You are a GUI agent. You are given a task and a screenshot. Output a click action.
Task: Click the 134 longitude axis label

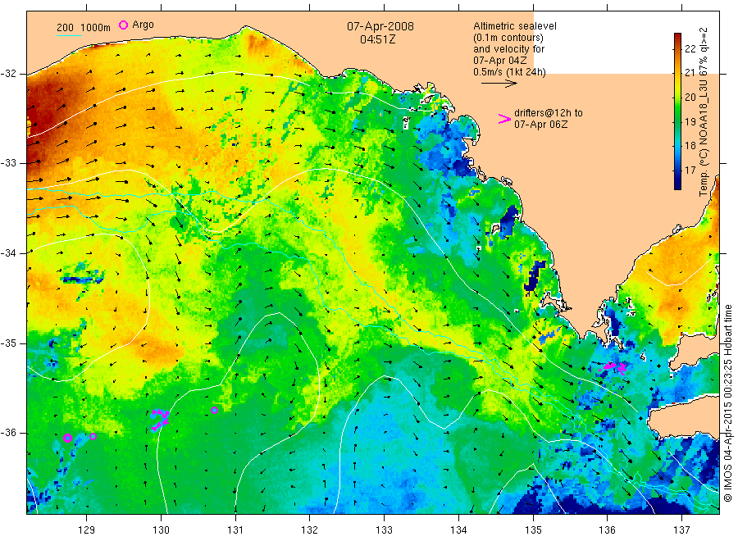(x=458, y=530)
